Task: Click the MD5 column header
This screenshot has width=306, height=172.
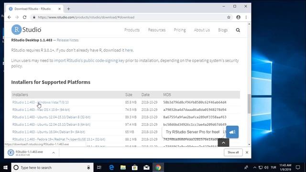Action: click(x=167, y=95)
